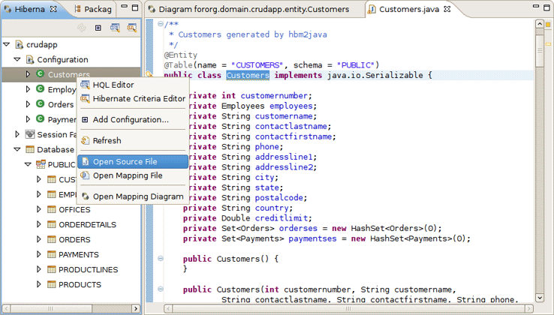Expand the PAYMENTS table node
This screenshot has height=315, width=554.
tap(40, 255)
